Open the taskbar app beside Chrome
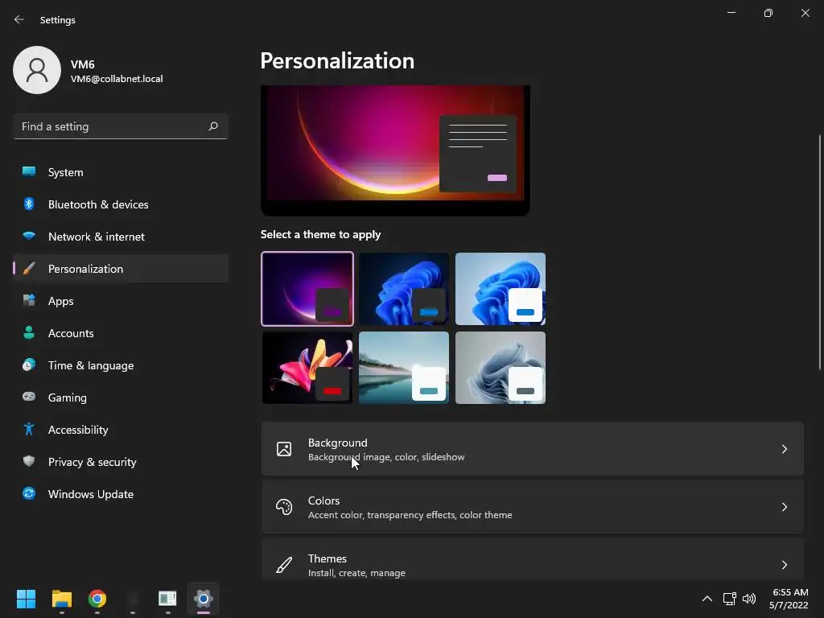Screen dimensions: 824x618 pos(133,599)
